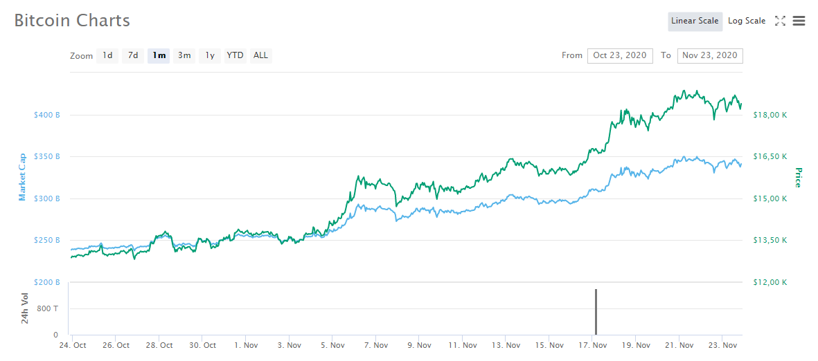
Task: Click the 24. Oct date label
Action: 72,345
